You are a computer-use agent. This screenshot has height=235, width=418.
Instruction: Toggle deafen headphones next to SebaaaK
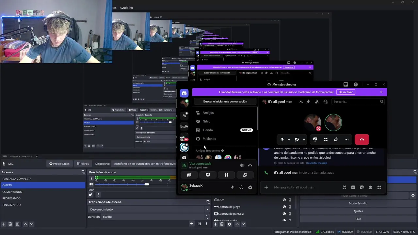pos(241,187)
